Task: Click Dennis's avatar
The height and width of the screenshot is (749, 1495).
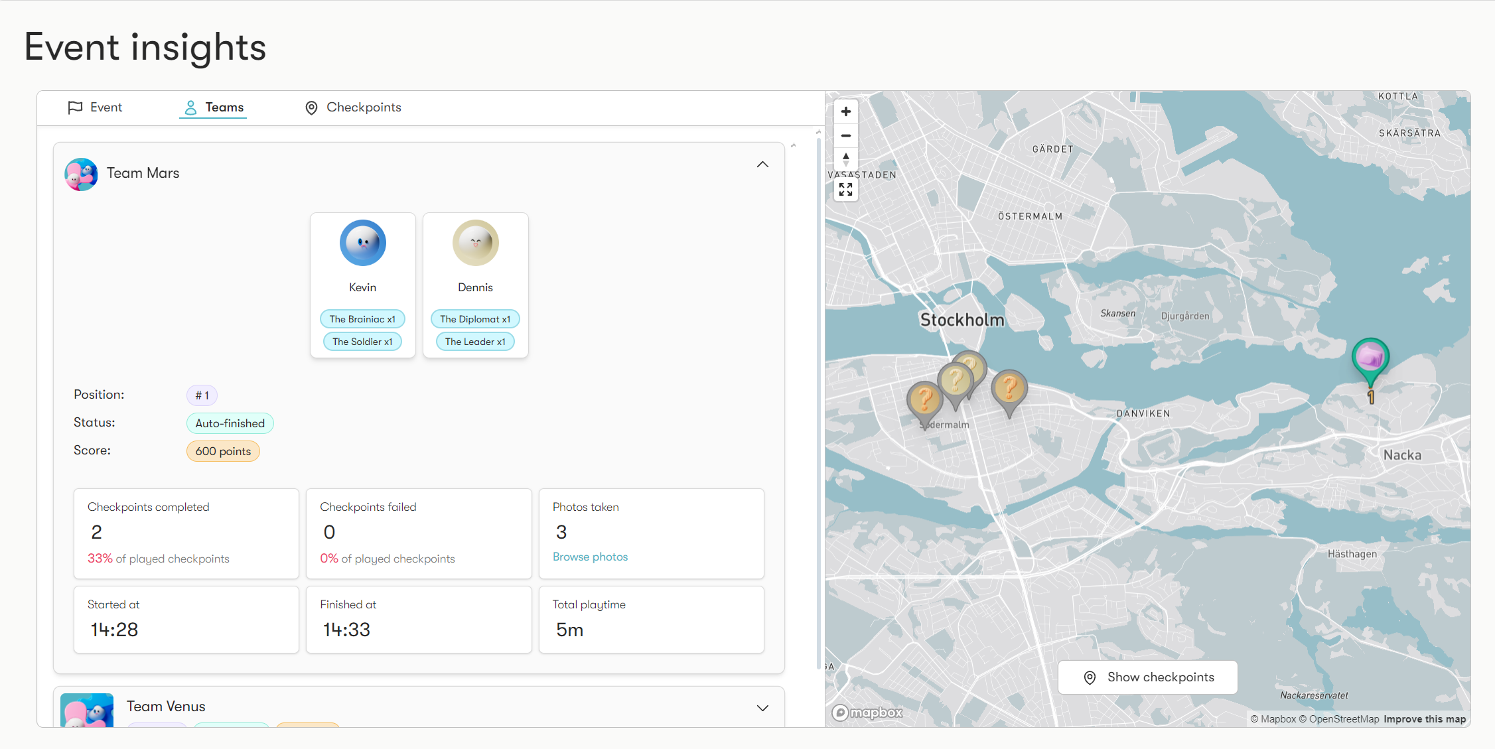Action: coord(476,243)
